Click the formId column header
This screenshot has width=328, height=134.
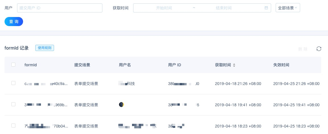pos(31,65)
